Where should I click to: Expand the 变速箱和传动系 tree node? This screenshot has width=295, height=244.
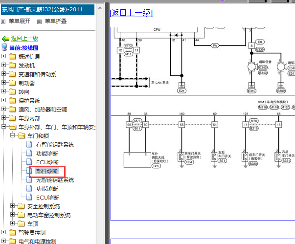click(x=3, y=73)
